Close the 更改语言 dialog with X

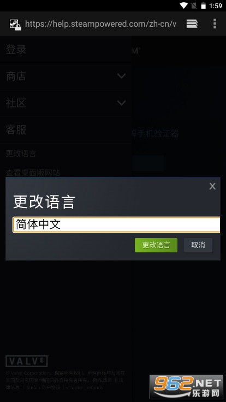212,186
